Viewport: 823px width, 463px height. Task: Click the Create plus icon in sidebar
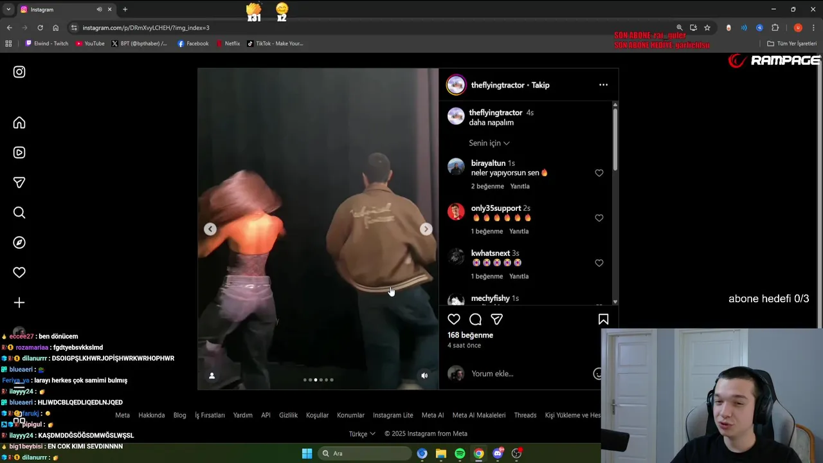(19, 302)
